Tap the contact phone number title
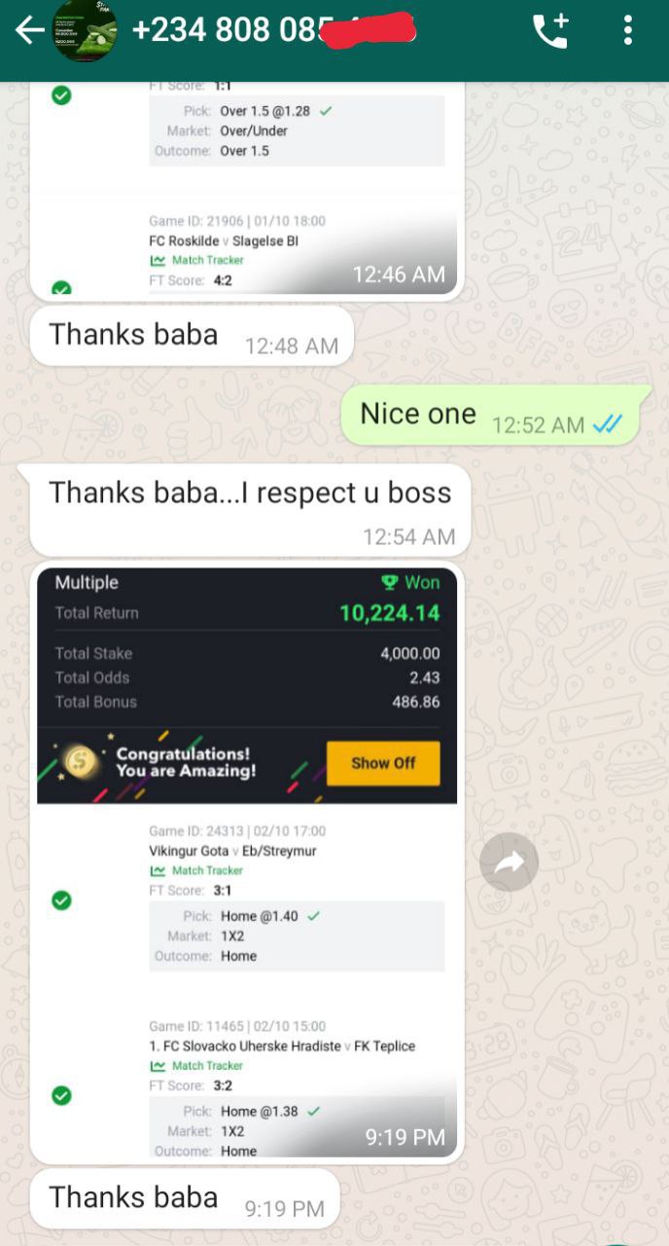 coord(273,30)
